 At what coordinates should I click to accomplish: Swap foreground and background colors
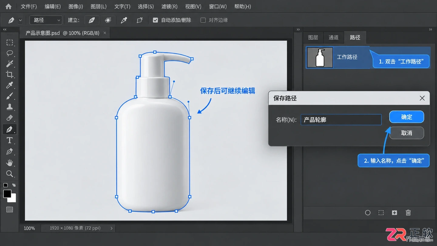14,185
